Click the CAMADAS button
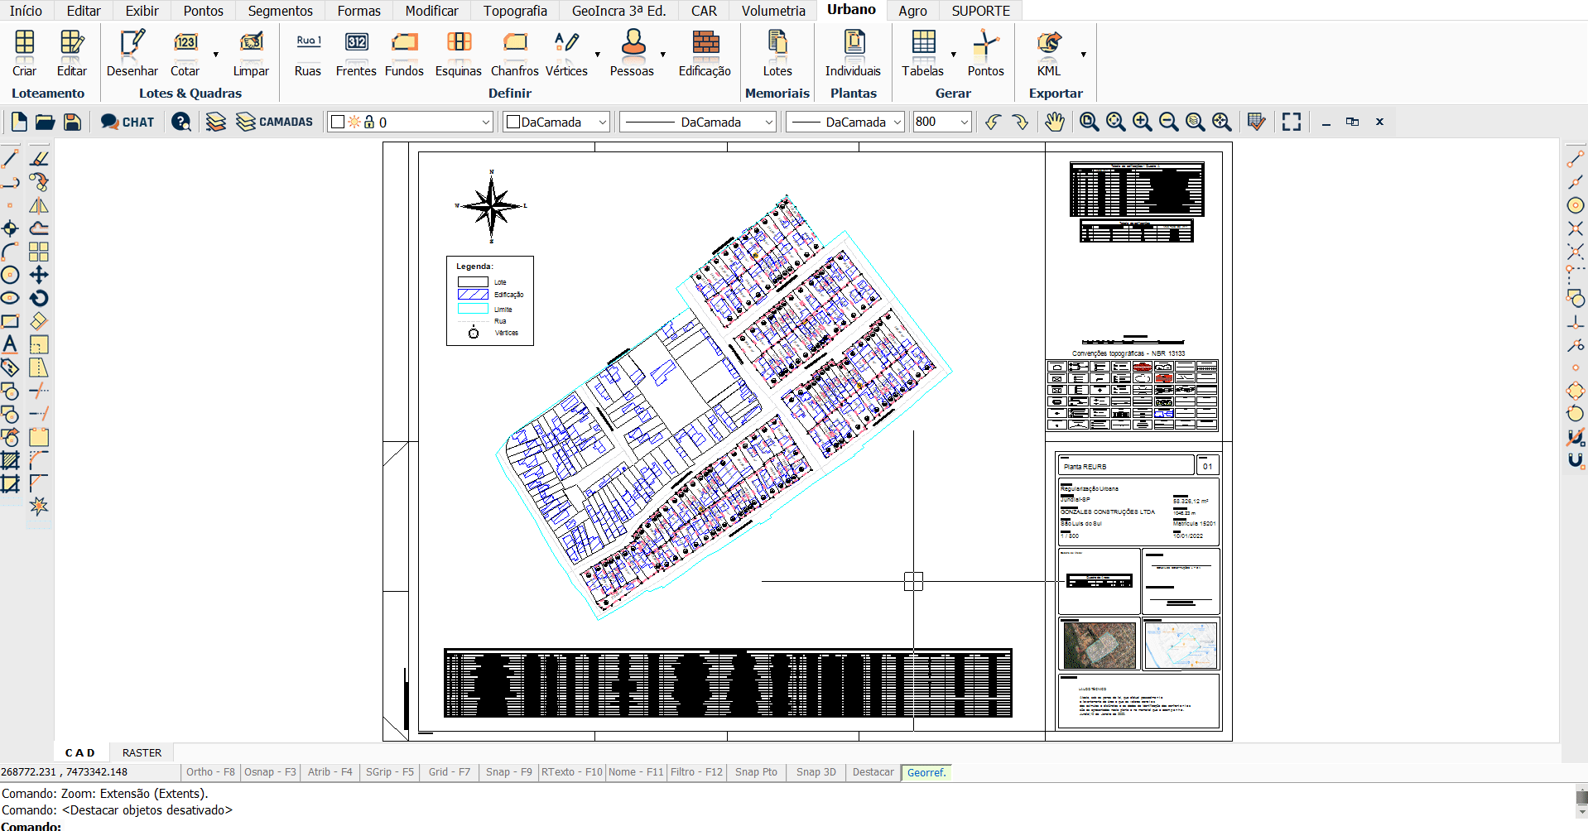The height and width of the screenshot is (831, 1588). pyautogui.click(x=275, y=122)
